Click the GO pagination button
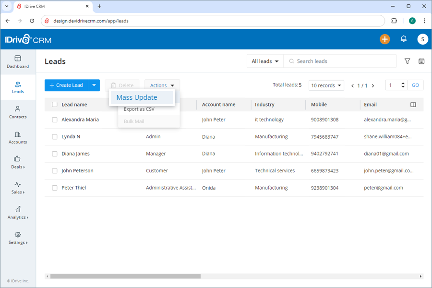Viewport: 432px width, 288px height. 415,85
